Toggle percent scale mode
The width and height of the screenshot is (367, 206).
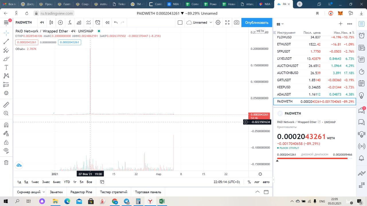249,182
